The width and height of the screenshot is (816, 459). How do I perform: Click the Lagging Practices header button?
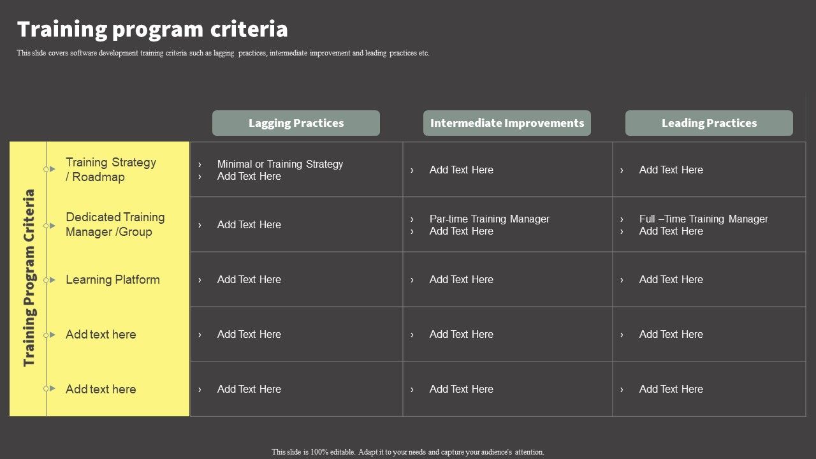[296, 123]
